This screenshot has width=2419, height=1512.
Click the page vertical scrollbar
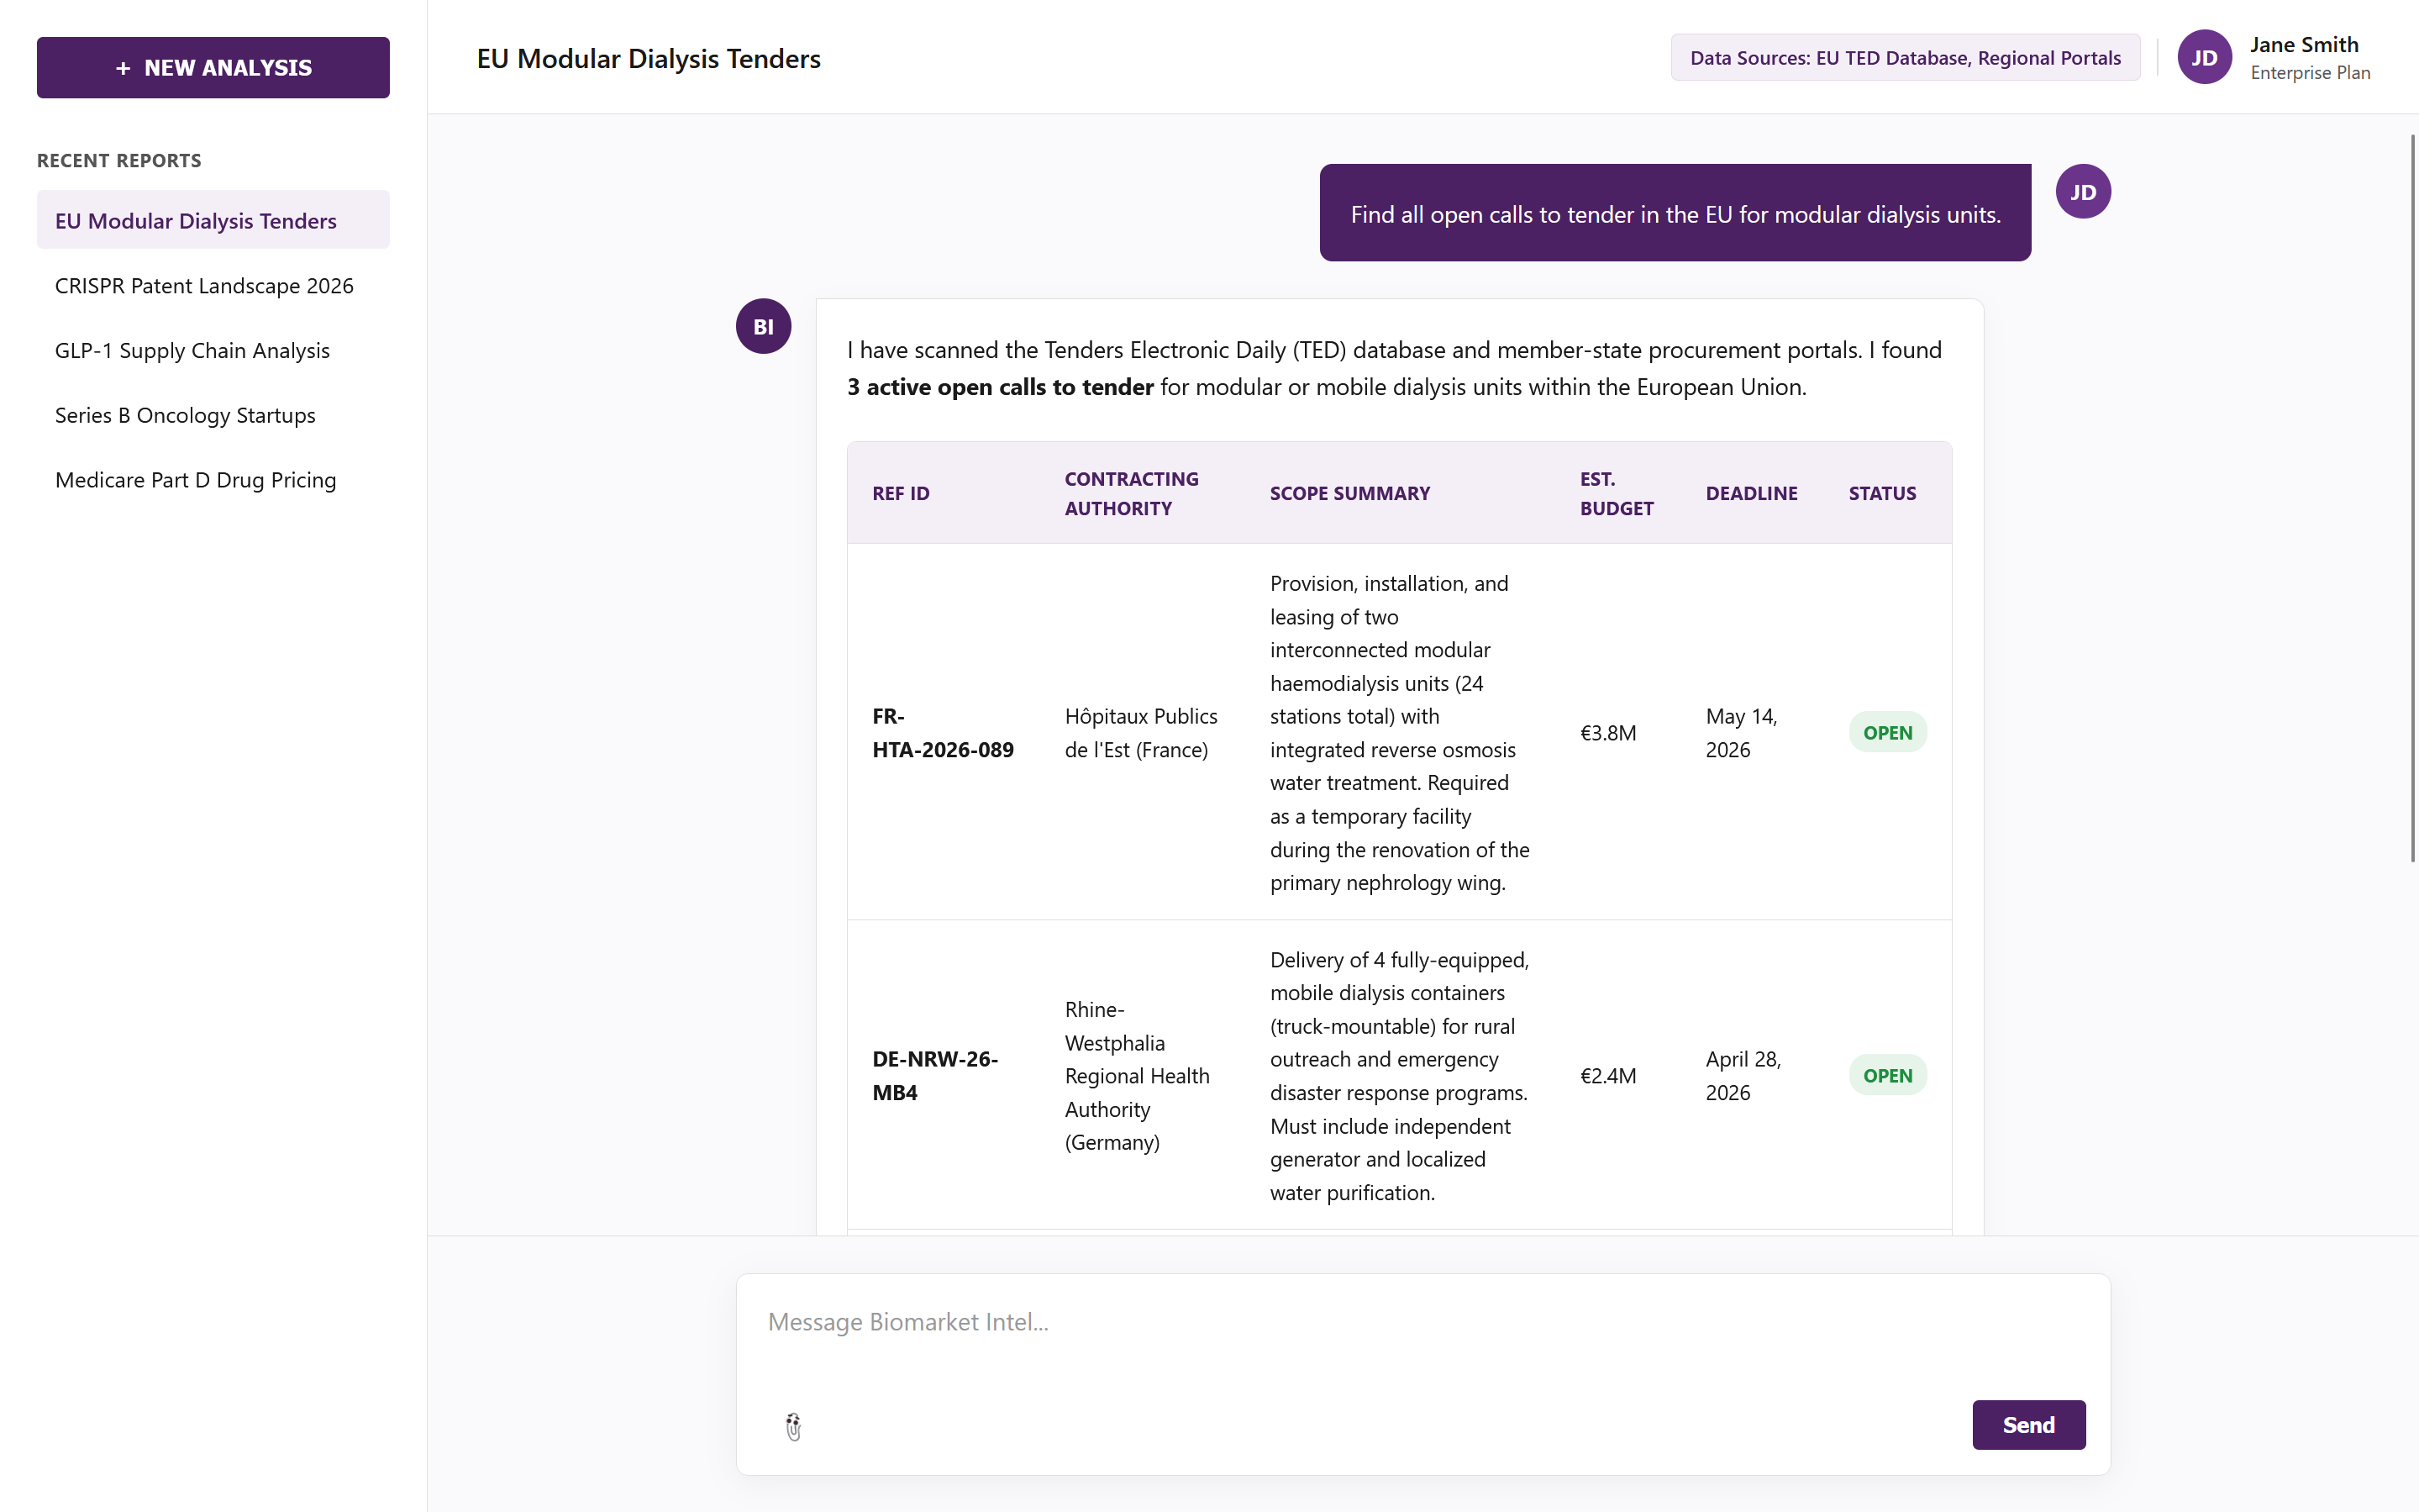[2413, 500]
